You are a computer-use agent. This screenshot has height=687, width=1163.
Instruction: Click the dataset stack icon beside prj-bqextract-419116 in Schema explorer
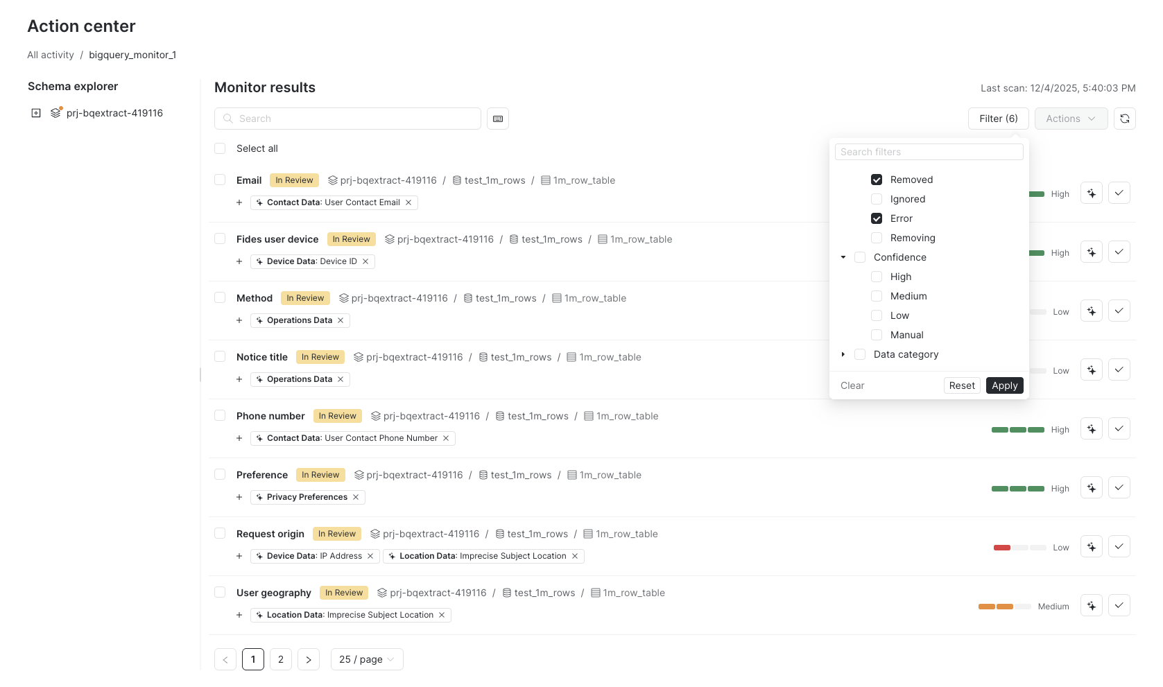(x=55, y=112)
